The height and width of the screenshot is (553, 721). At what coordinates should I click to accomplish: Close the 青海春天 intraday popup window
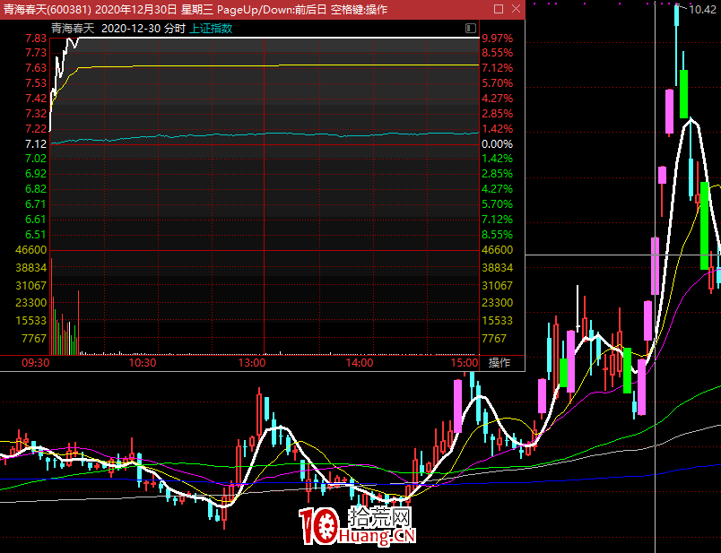click(x=514, y=9)
